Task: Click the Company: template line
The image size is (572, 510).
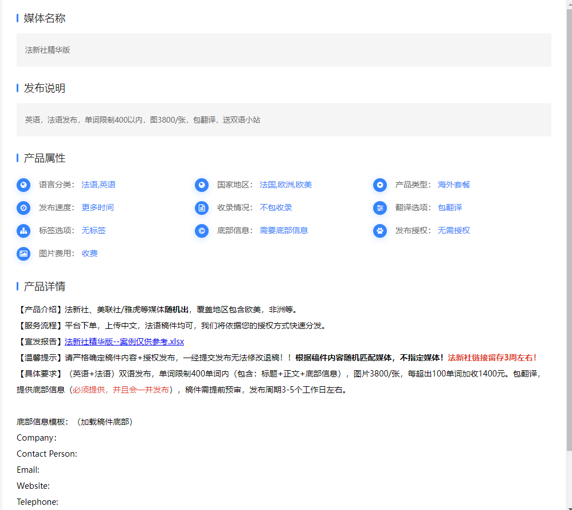Action: pos(37,438)
